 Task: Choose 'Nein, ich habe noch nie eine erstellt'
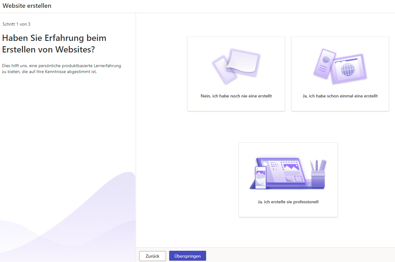click(236, 96)
